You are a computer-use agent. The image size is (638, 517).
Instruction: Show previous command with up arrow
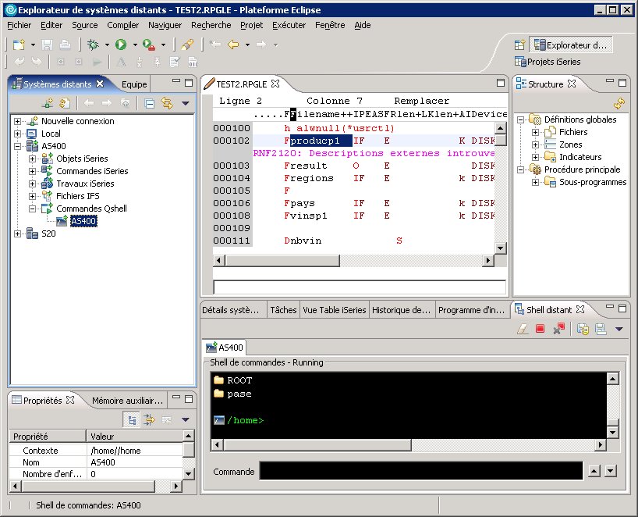(x=594, y=472)
